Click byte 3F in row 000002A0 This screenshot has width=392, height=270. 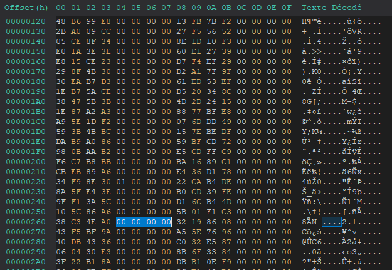(x=61, y=262)
